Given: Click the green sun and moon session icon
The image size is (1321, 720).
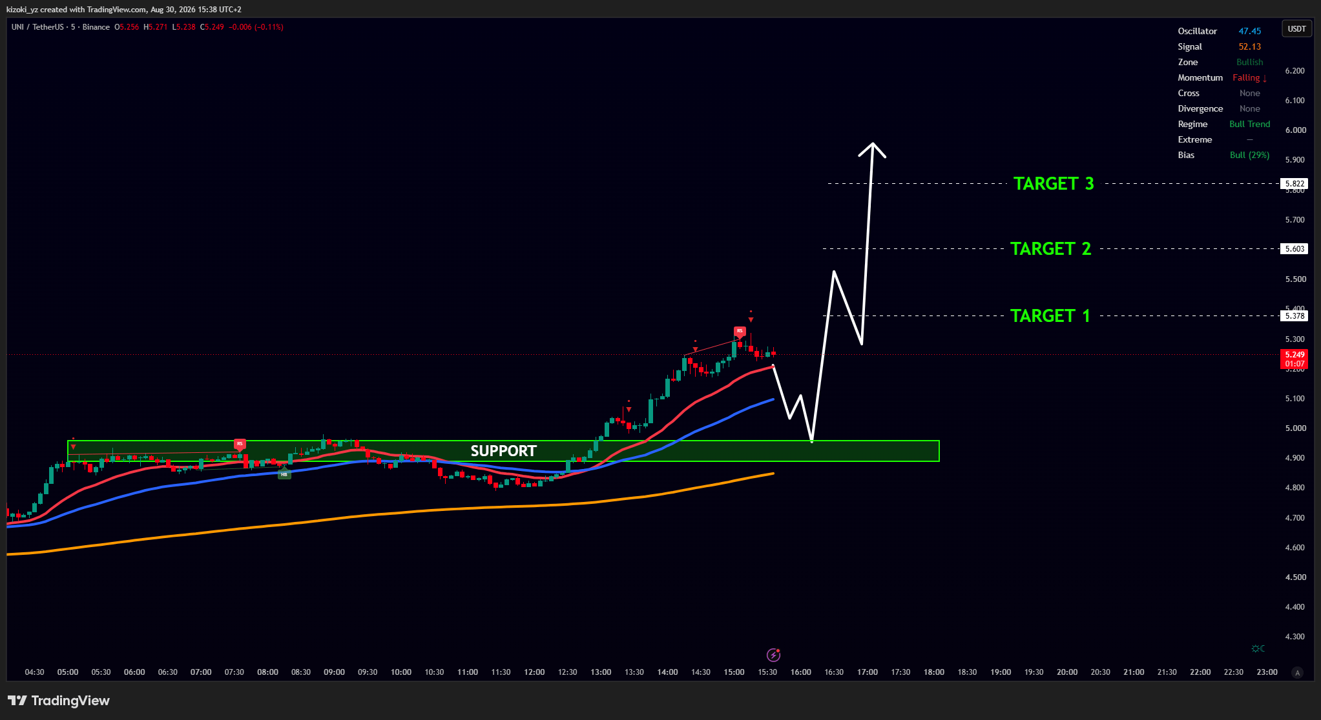Looking at the screenshot, I should pyautogui.click(x=1258, y=648).
